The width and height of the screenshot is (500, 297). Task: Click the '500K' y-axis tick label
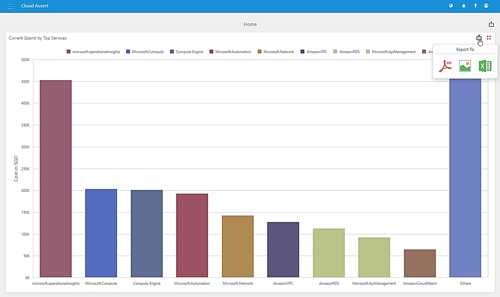click(25, 60)
